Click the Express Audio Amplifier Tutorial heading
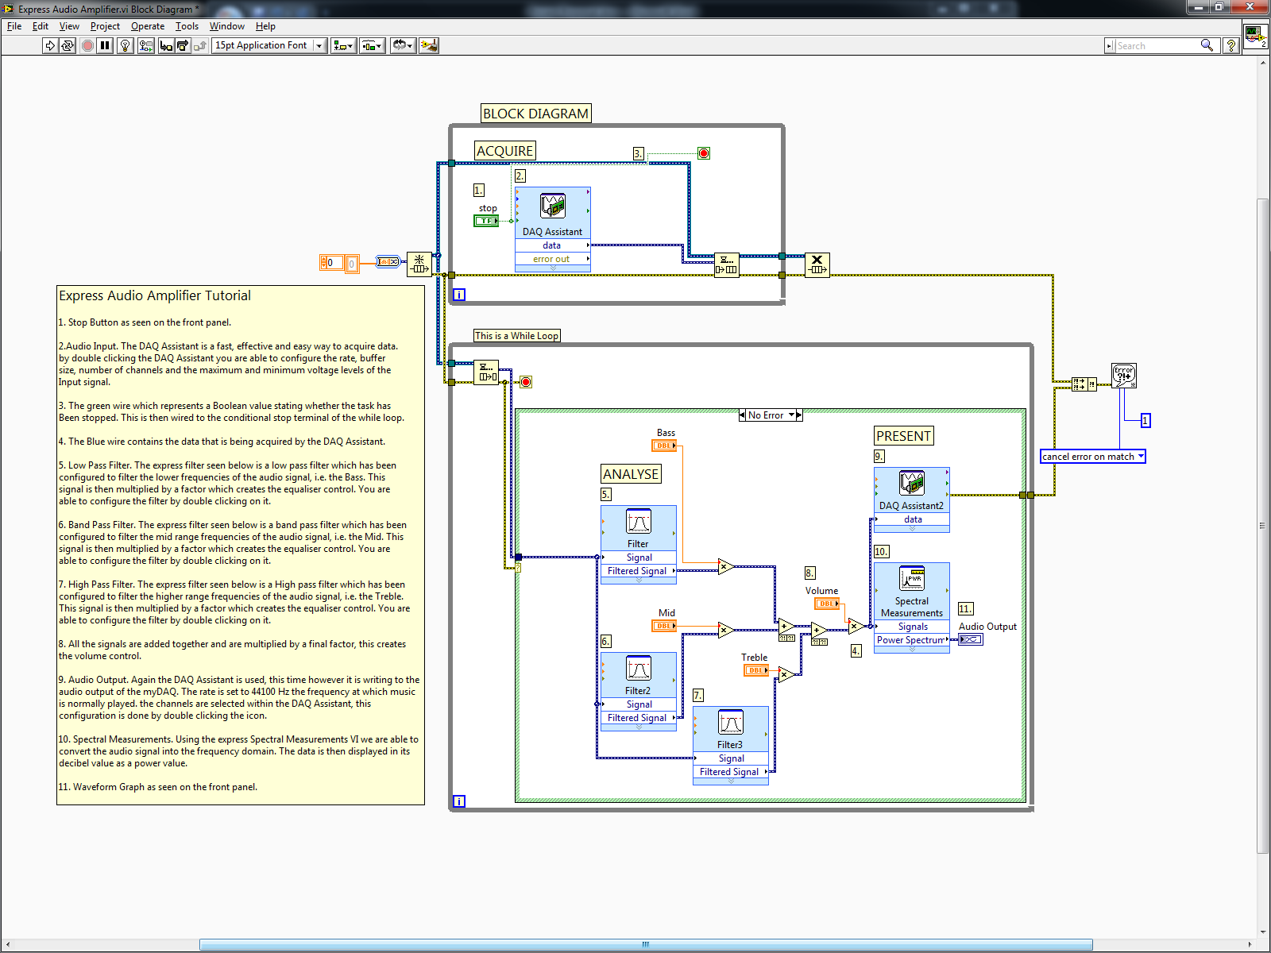Screen dimensions: 1271x953 (x=155, y=295)
